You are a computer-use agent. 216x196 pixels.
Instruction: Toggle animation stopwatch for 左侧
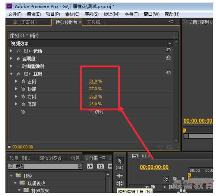(23, 82)
